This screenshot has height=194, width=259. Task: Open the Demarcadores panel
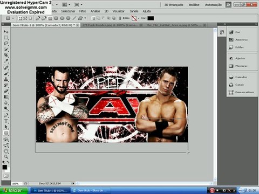coord(241,92)
